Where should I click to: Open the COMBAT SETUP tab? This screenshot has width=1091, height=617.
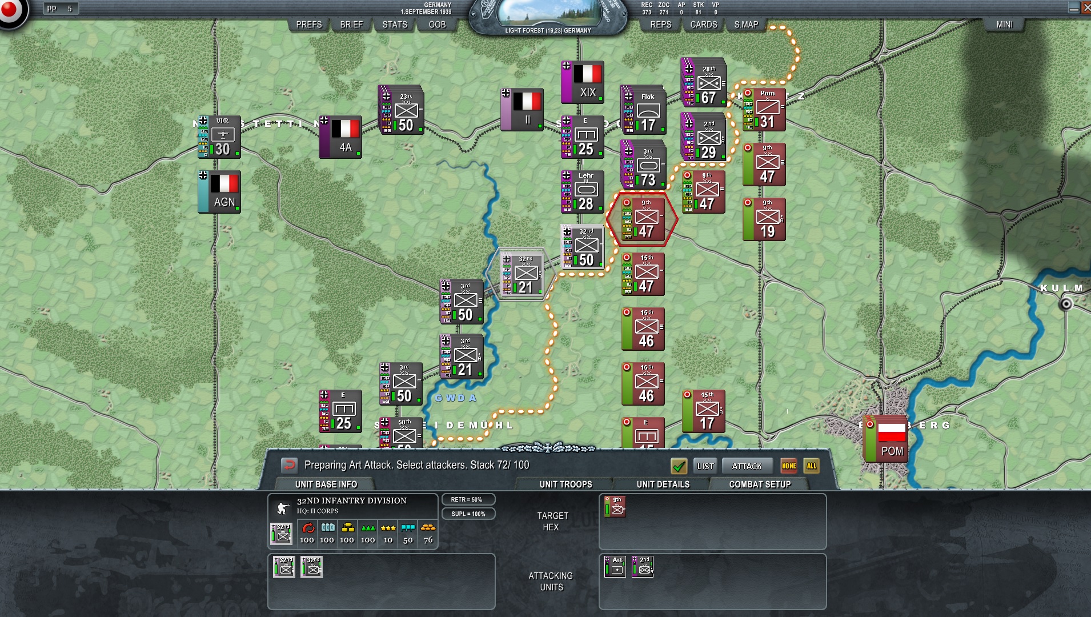click(x=759, y=484)
